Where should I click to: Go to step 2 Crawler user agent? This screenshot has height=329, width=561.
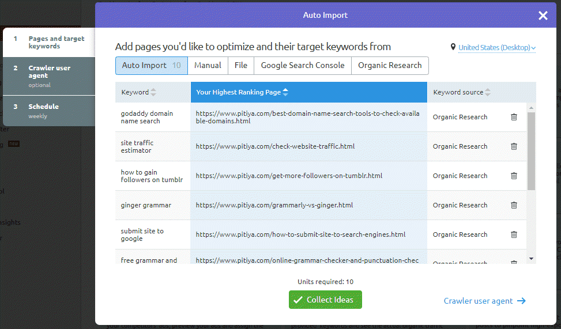pos(49,76)
